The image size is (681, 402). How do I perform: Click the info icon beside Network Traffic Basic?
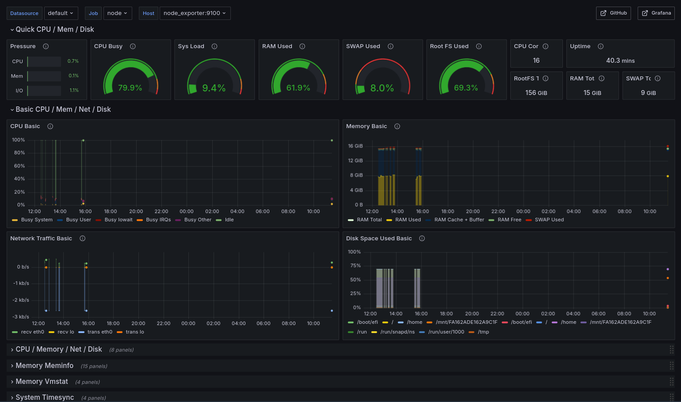pyautogui.click(x=82, y=239)
